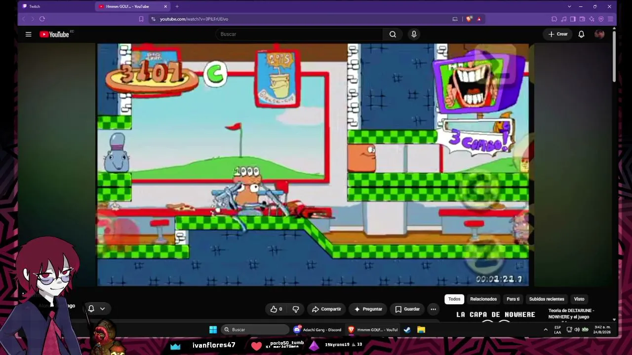
Task: Open the Brave Hmmm GOLF taskbar window
Action: [x=373, y=330]
